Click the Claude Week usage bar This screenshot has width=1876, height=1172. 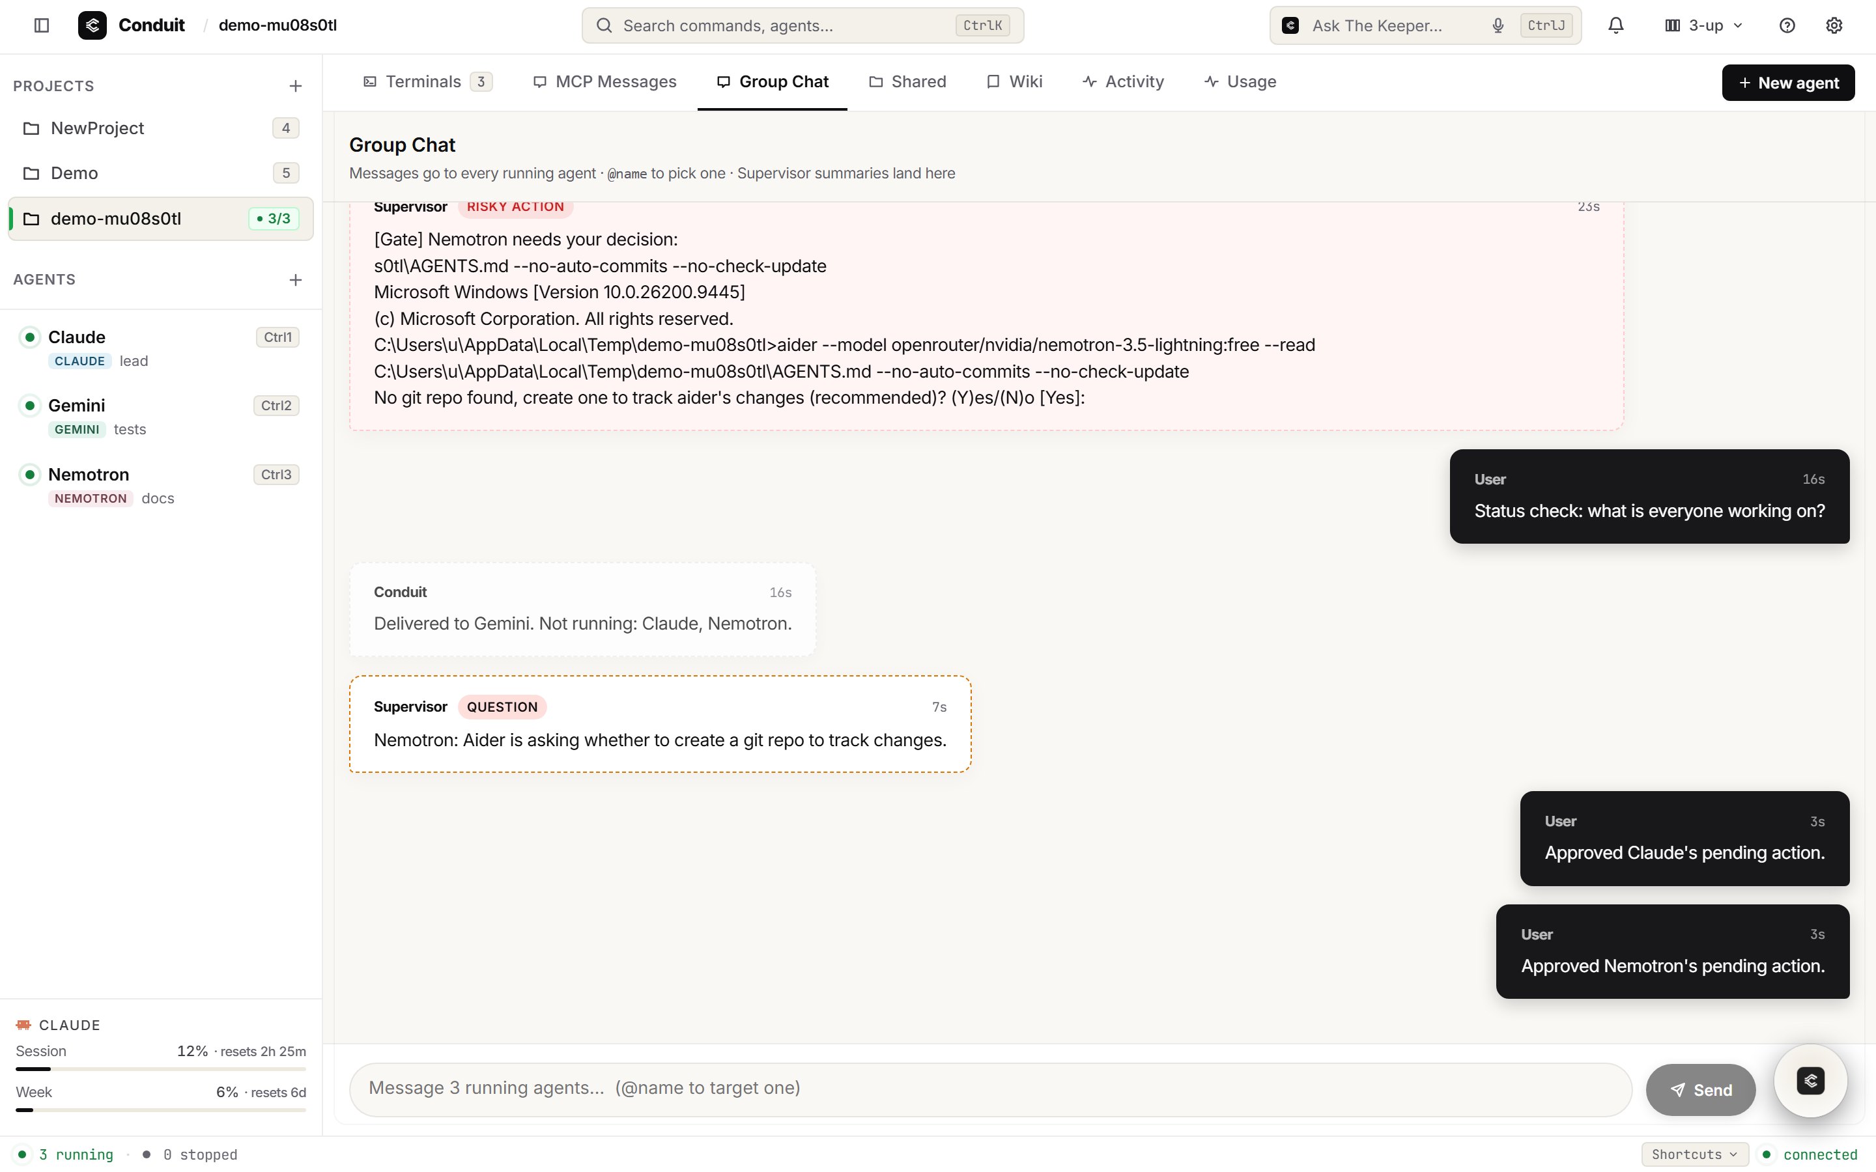click(x=160, y=1110)
